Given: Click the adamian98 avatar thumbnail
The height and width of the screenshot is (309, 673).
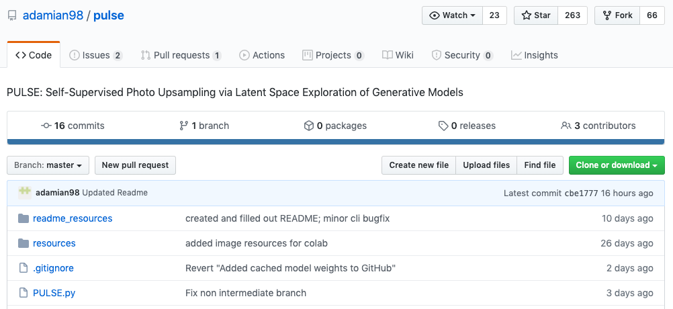Looking at the screenshot, I should coord(25,192).
